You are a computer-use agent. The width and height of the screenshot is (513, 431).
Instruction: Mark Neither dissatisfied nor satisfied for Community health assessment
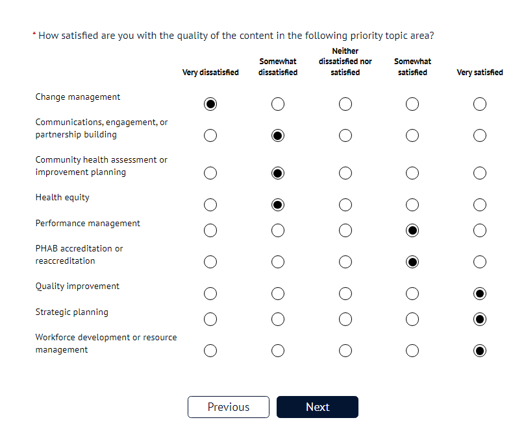coord(345,173)
